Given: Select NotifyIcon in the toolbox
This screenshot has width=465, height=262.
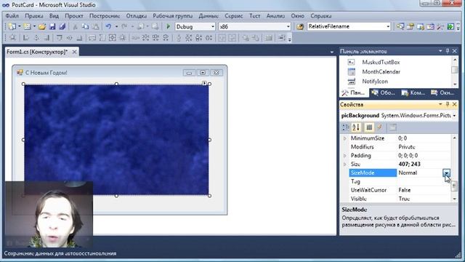Looking at the screenshot, I should point(375,82).
